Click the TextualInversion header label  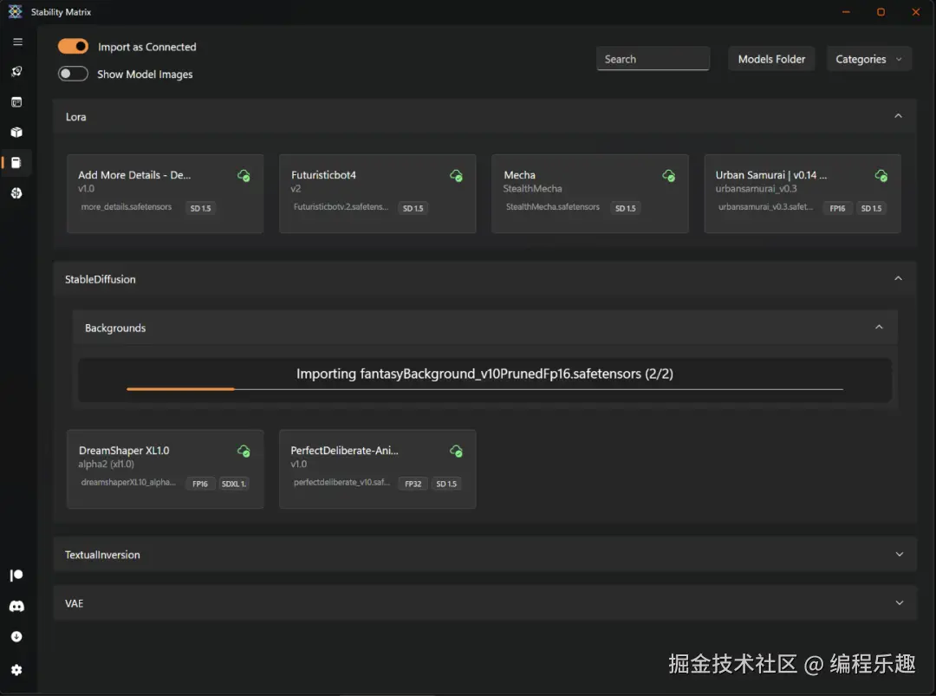(x=102, y=555)
